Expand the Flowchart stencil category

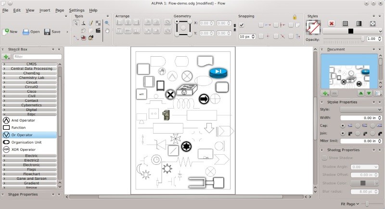(x=31, y=174)
